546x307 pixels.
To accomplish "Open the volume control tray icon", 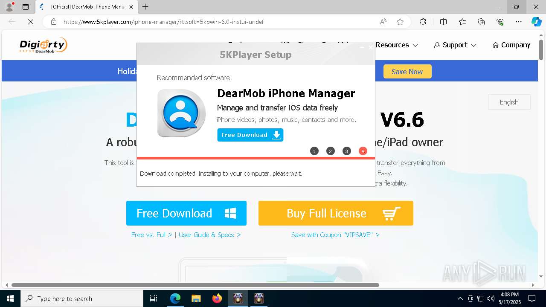I will (x=491, y=298).
